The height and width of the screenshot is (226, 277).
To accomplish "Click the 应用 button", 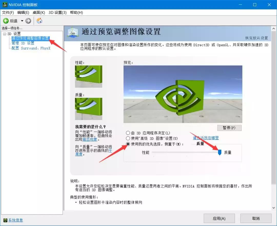I will 220,218.
